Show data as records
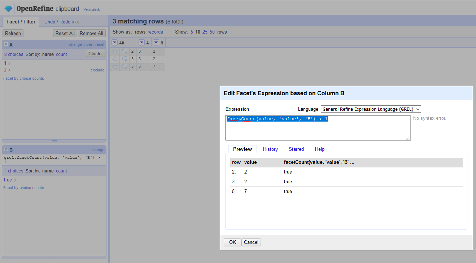476x263 pixels. [155, 32]
